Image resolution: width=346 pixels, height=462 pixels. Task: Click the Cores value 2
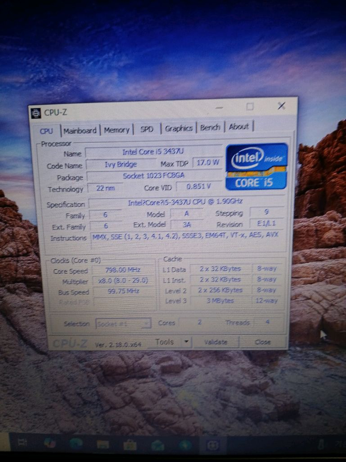199,322
